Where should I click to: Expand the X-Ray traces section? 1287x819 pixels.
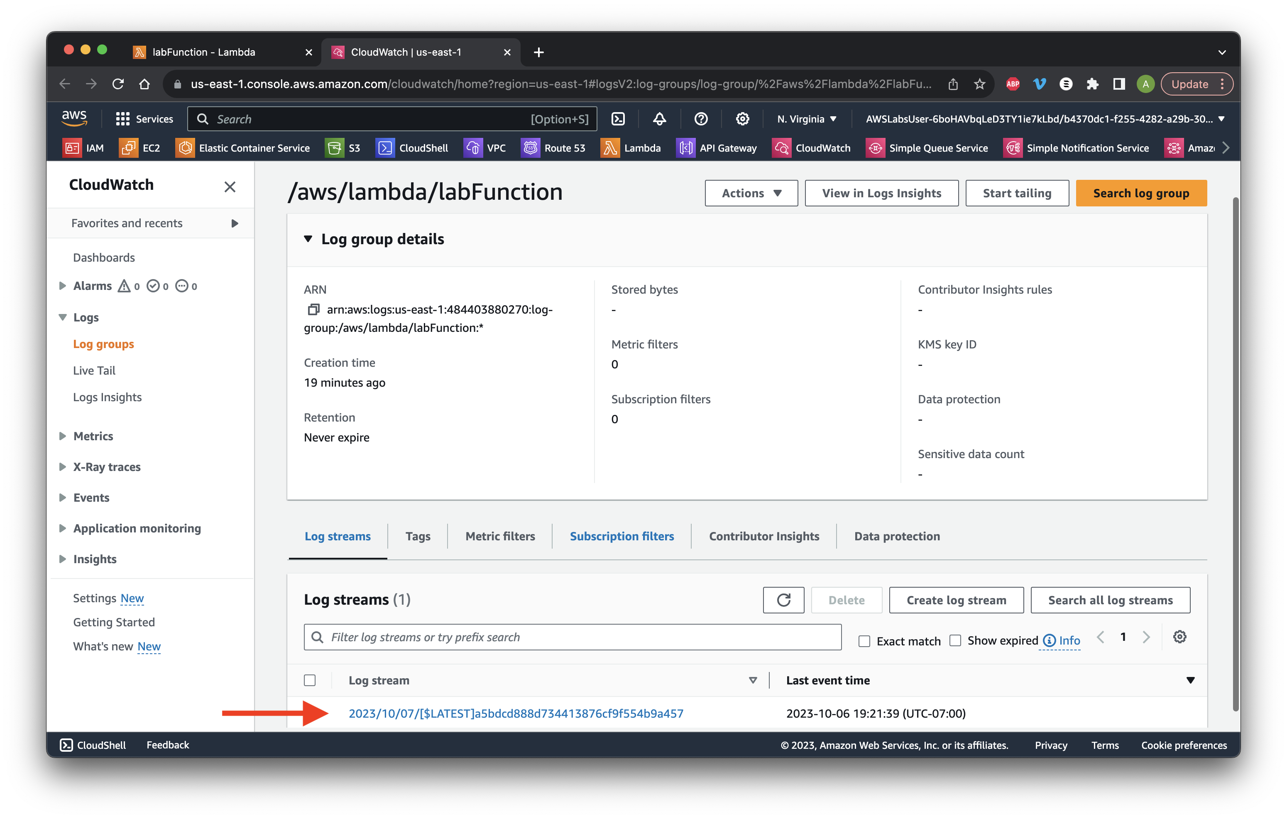(62, 467)
